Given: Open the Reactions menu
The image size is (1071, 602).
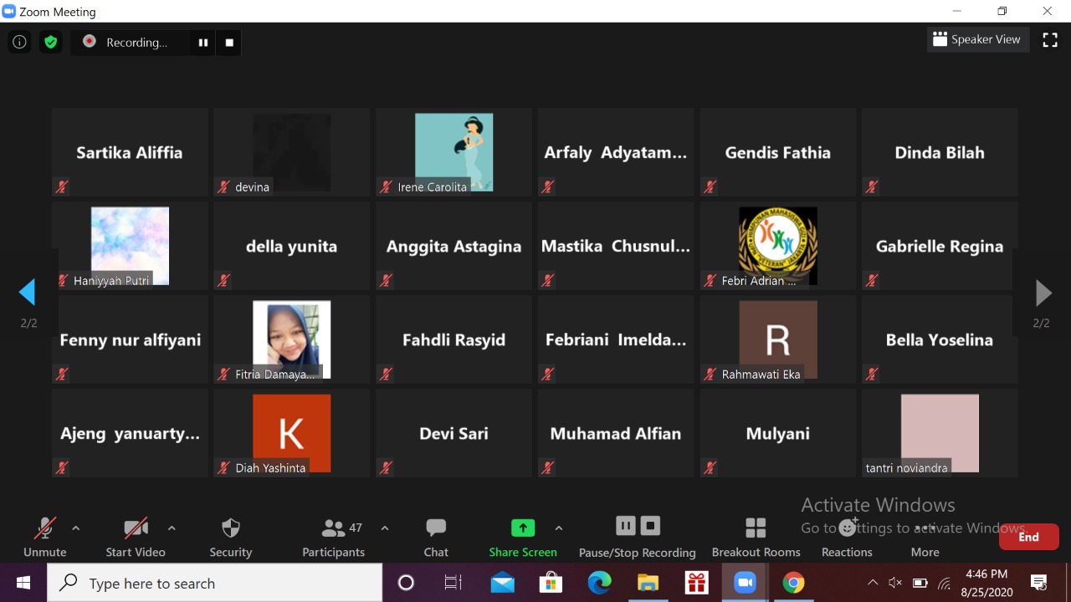Looking at the screenshot, I should pyautogui.click(x=847, y=537).
